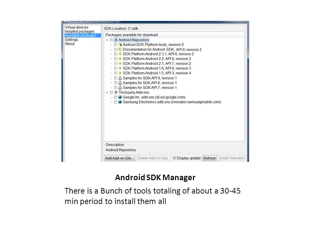This screenshot has height=235, width=313.
Task: Click the SDK Platform Android 1.6 android icon
Action: point(120,68)
